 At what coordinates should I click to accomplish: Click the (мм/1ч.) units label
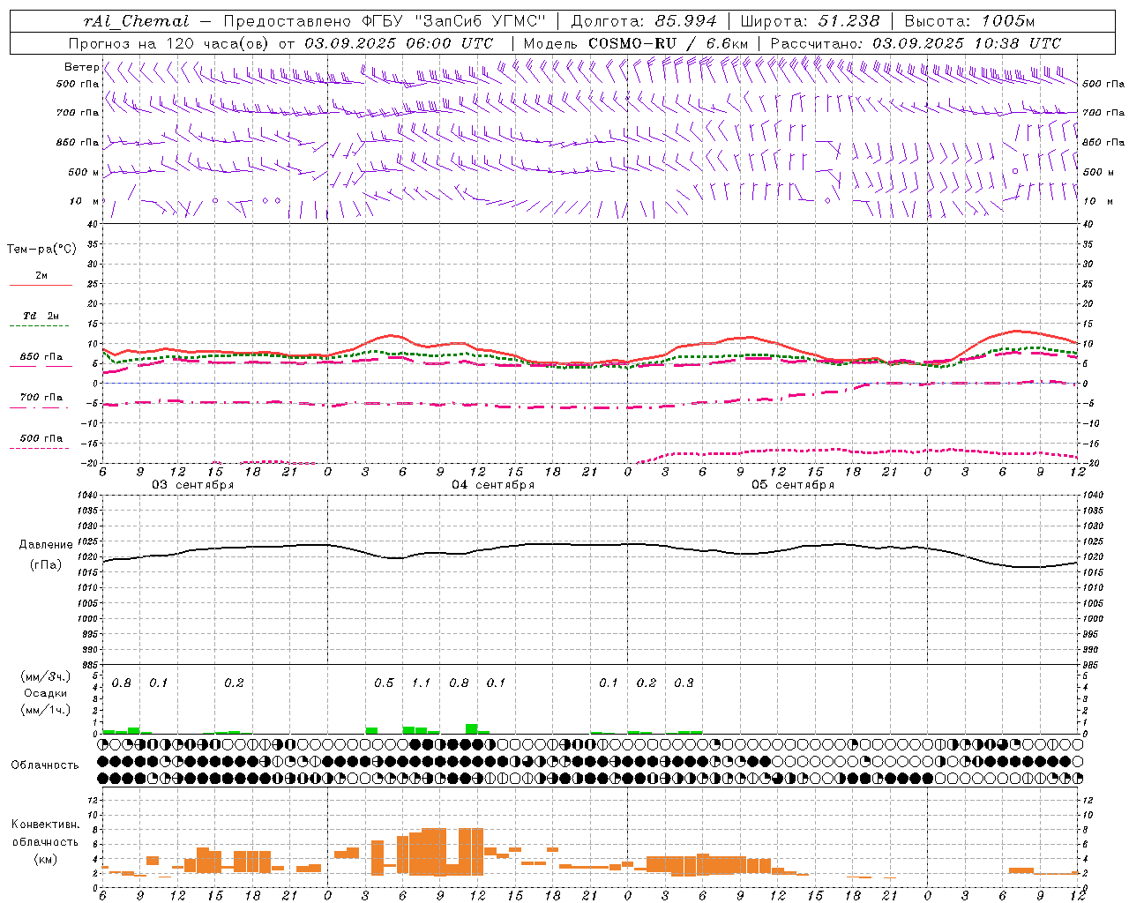(46, 710)
